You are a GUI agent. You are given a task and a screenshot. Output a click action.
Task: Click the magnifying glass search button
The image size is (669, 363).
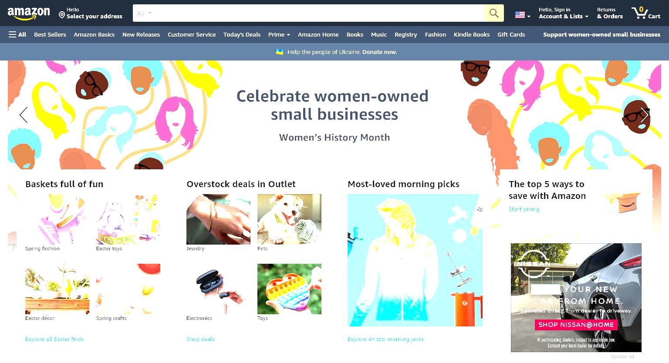click(494, 13)
